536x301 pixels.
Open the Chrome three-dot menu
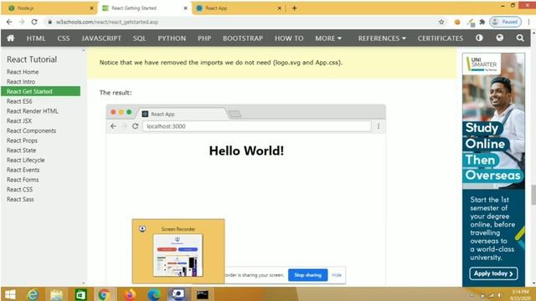528,22
